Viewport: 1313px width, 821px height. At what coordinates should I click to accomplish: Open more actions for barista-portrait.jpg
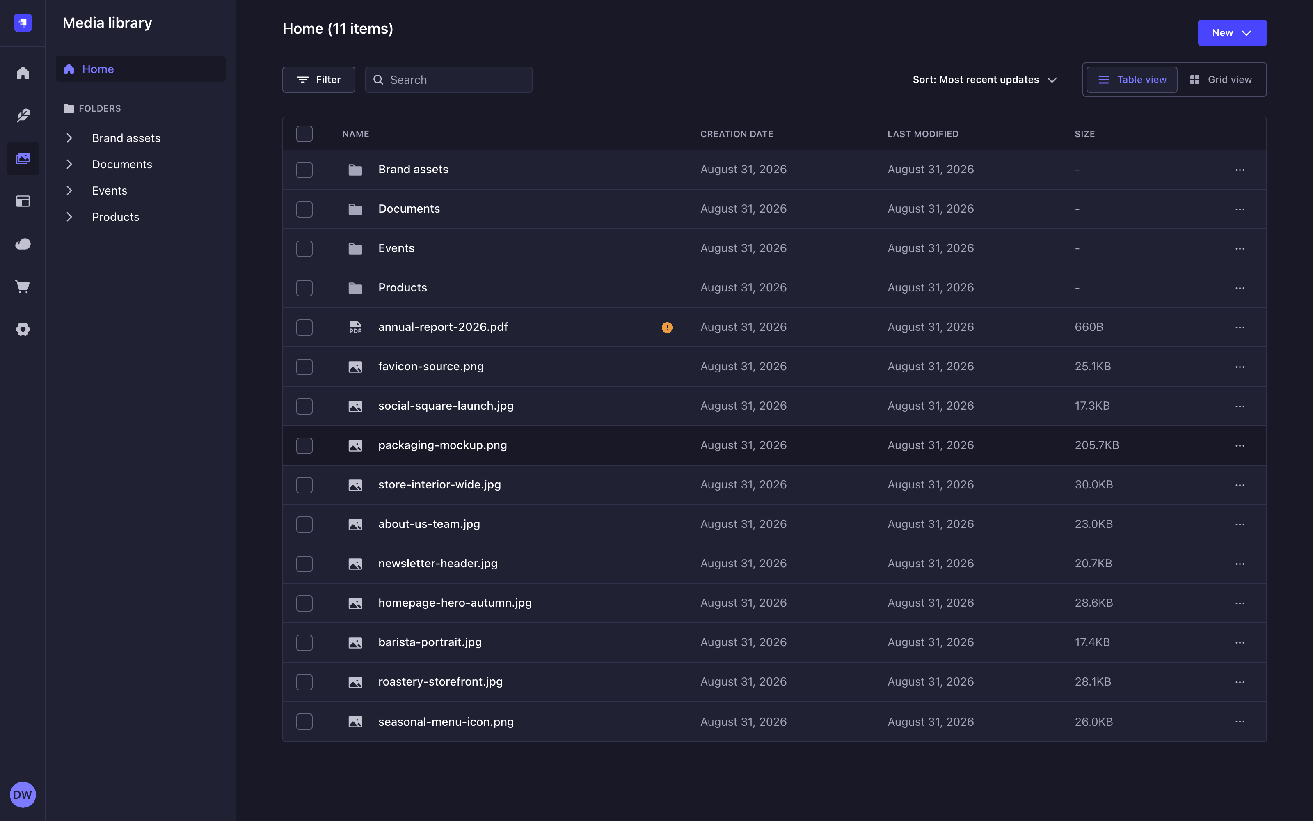1240,643
